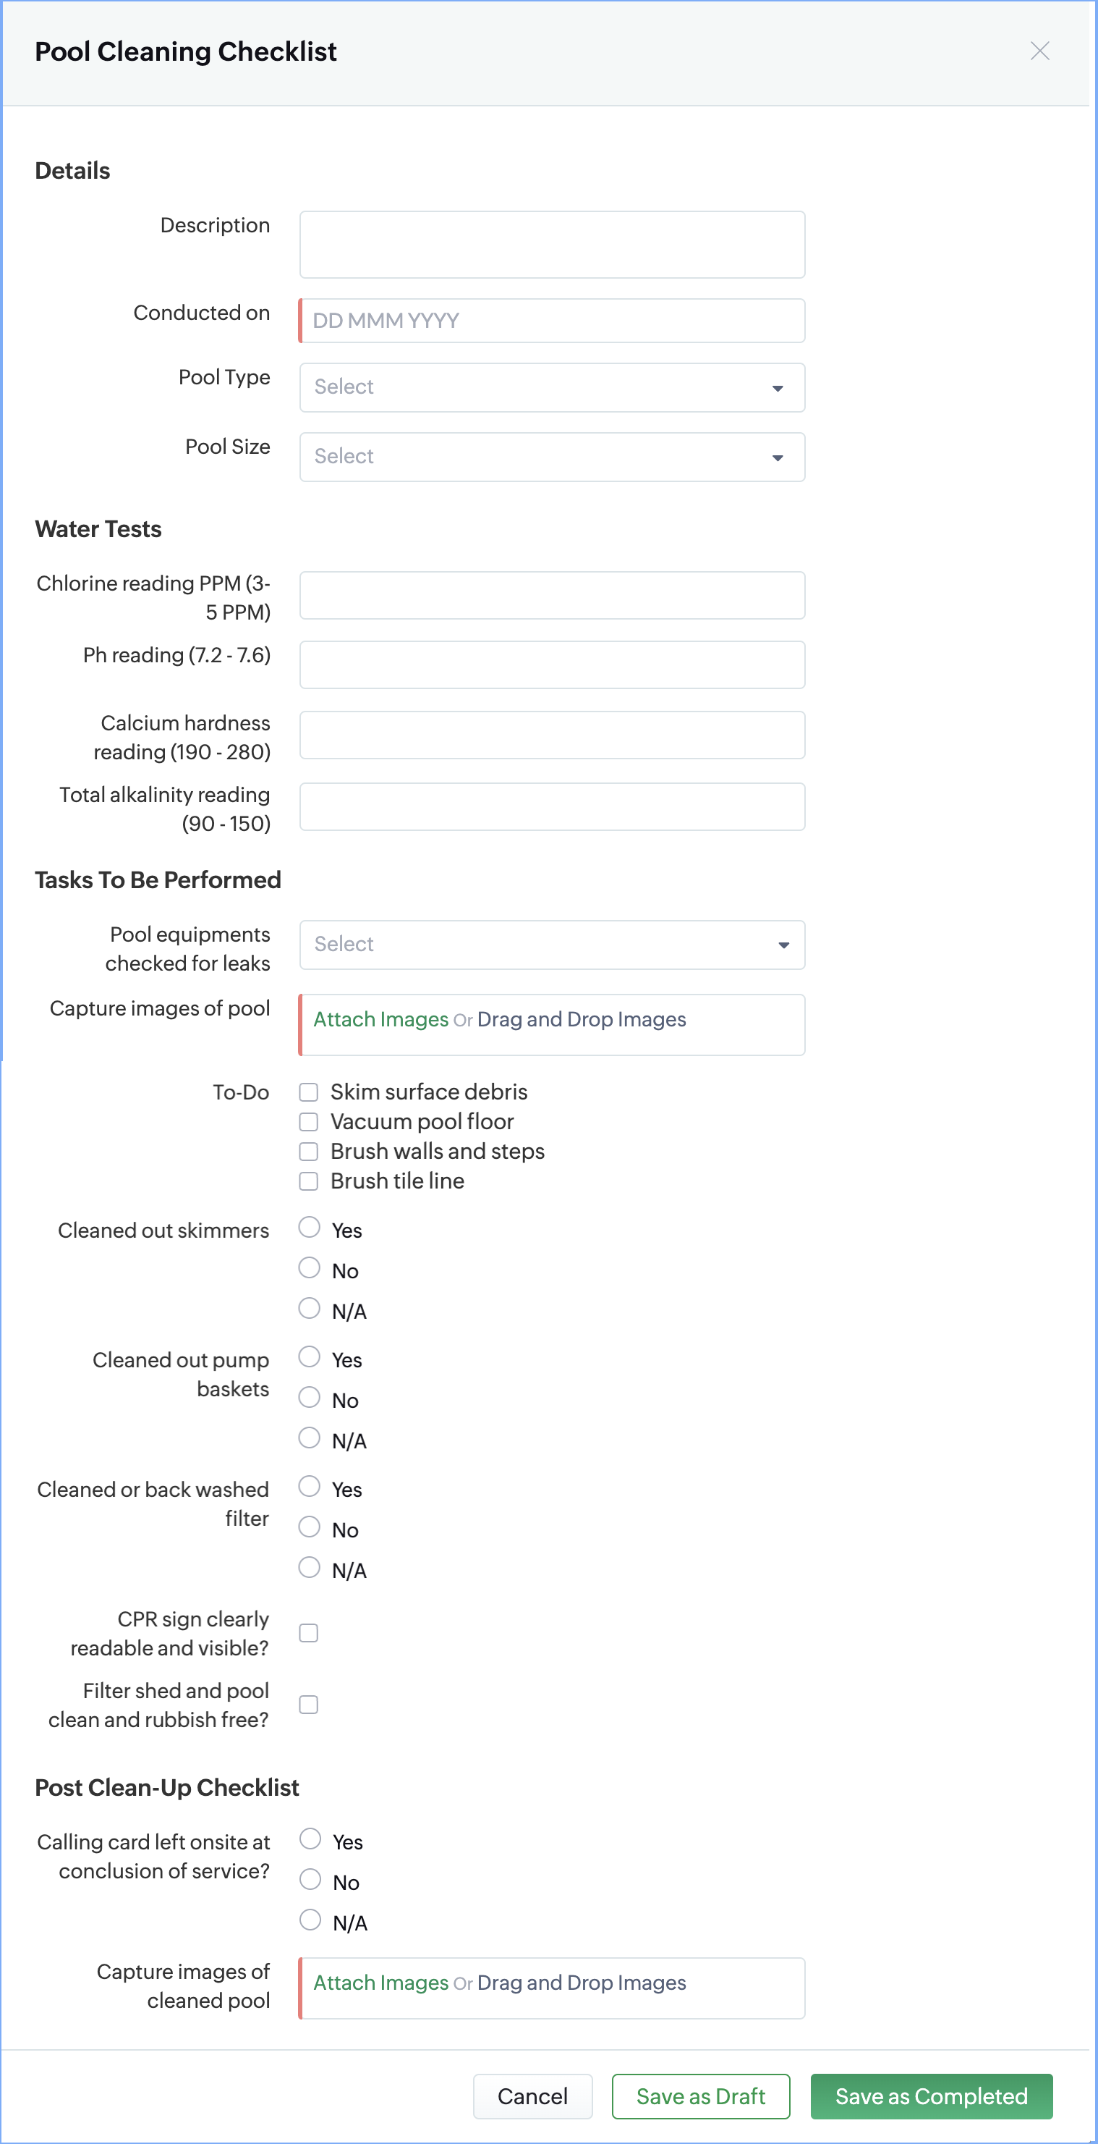Screen dimensions: 1098x2144
Task: Click the Save as Draft button
Action: click(x=700, y=2096)
